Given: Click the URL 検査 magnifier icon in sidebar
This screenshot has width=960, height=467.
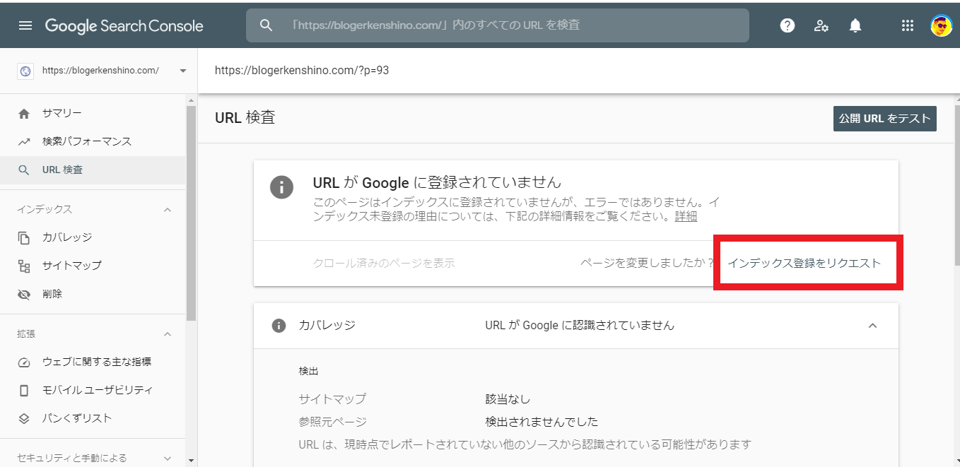Looking at the screenshot, I should tap(24, 170).
